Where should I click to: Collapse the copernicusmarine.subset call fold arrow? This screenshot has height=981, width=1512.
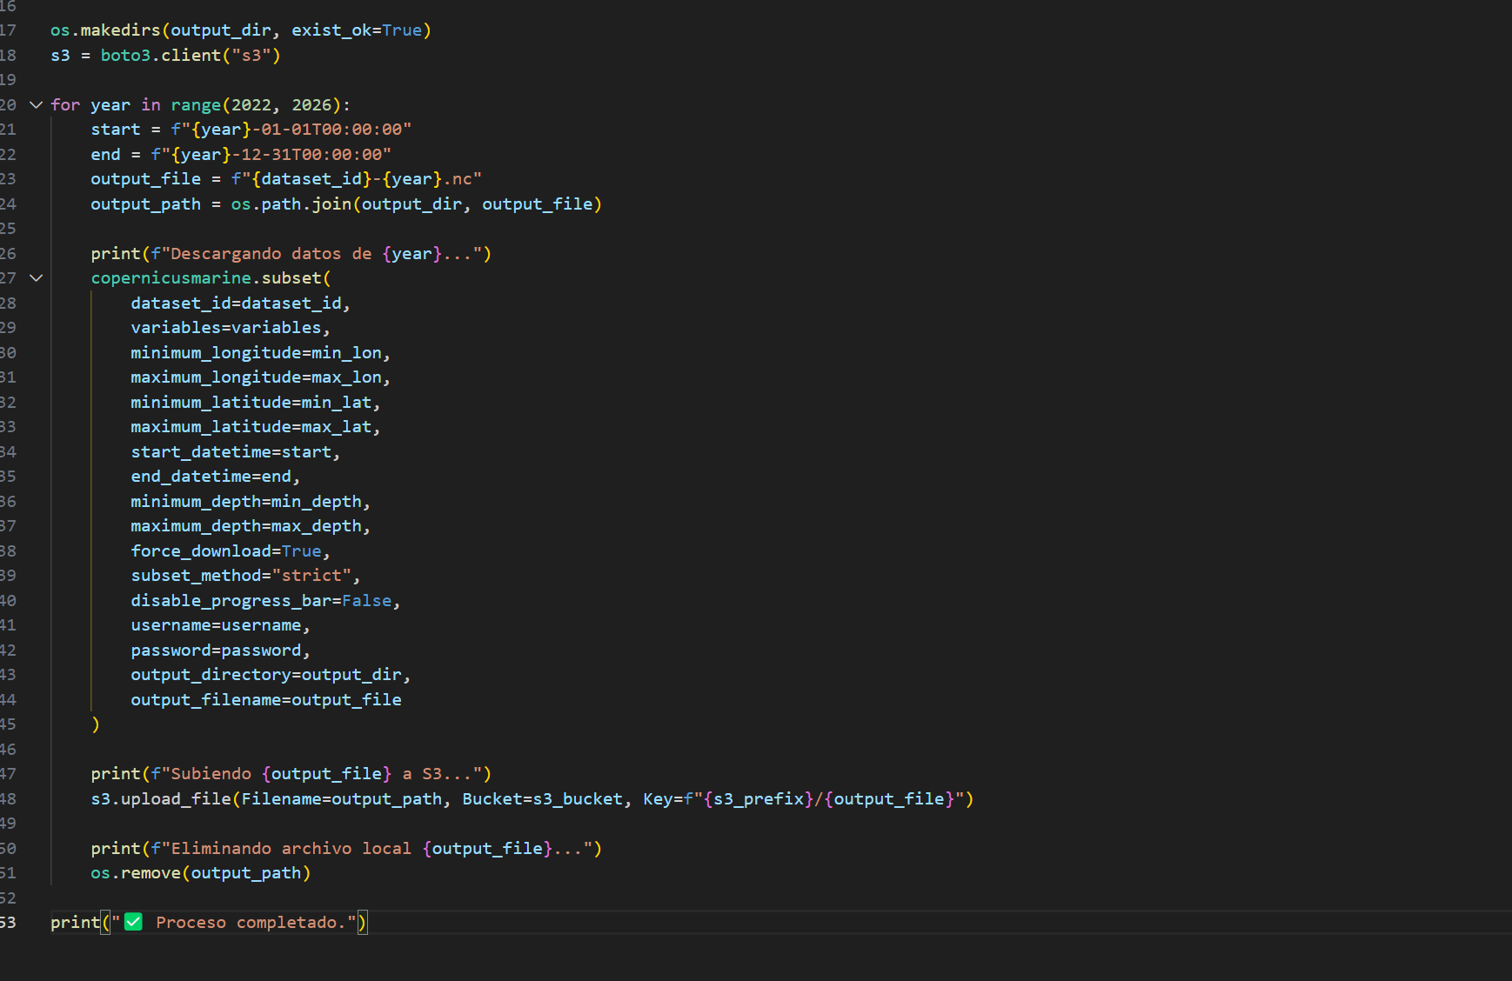pos(36,278)
